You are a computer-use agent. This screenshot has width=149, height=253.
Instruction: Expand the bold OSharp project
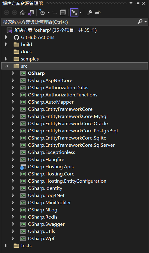(13, 73)
